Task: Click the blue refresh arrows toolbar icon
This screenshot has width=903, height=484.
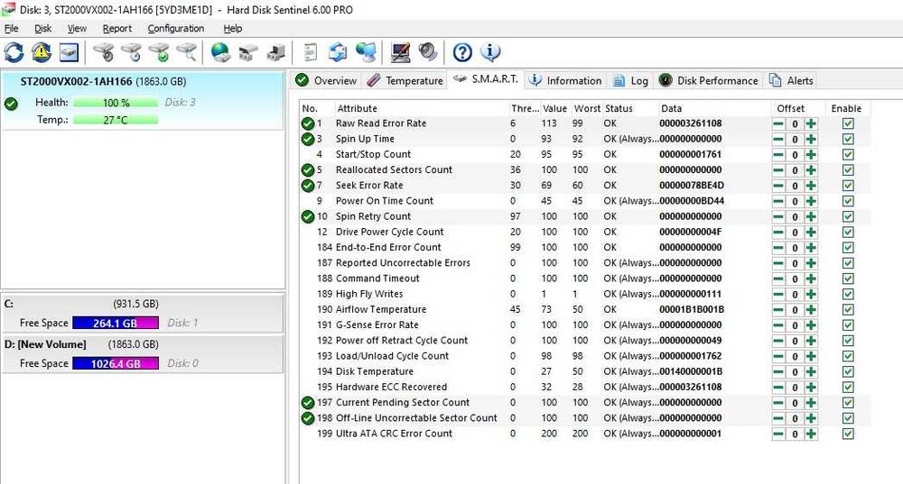Action: [14, 52]
